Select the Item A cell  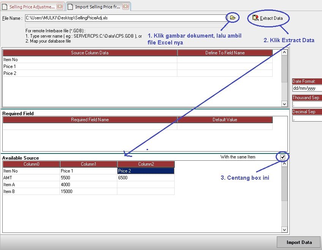click(x=31, y=185)
